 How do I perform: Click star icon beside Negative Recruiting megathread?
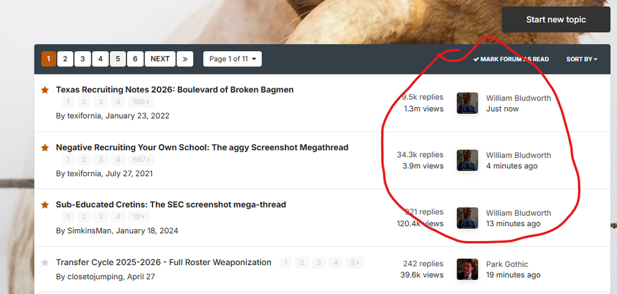pyautogui.click(x=44, y=148)
